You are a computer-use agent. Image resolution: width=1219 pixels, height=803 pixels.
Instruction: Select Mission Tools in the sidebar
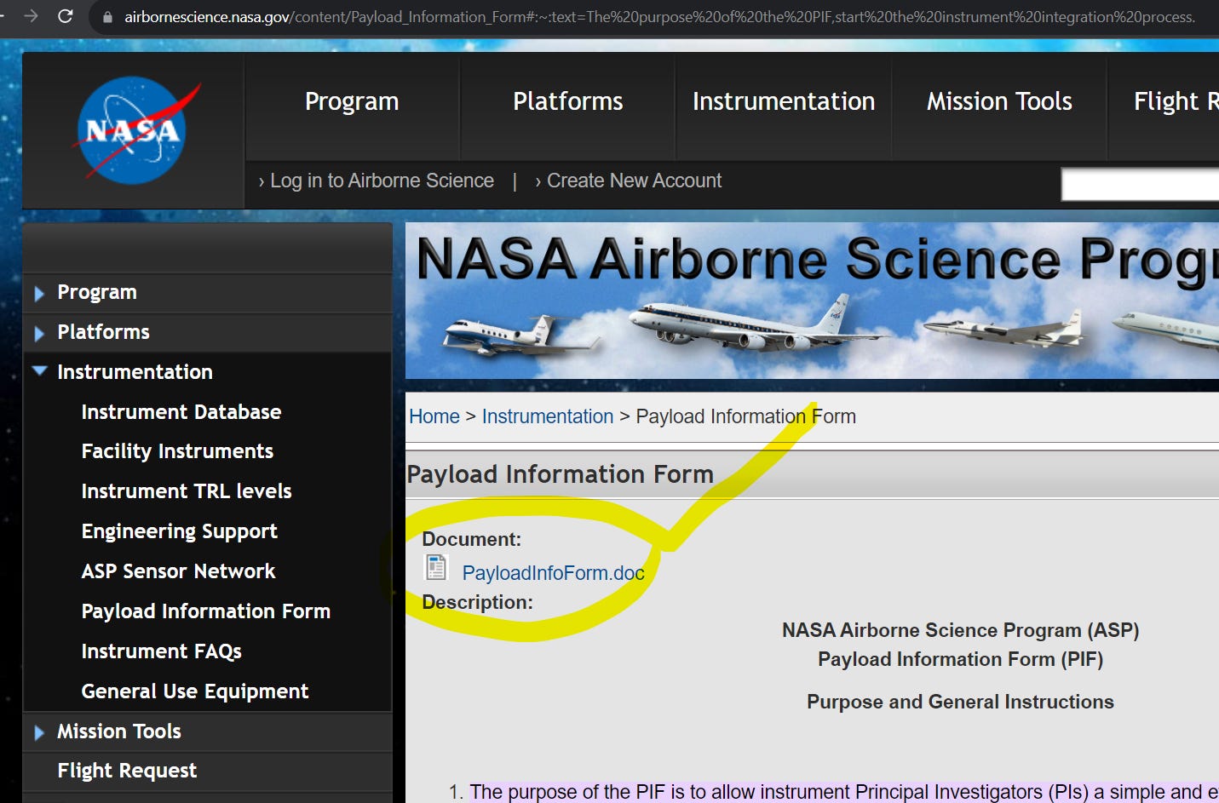[119, 731]
